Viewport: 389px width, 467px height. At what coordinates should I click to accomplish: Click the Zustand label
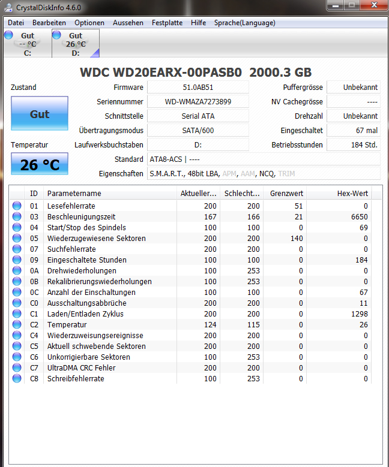coord(23,88)
